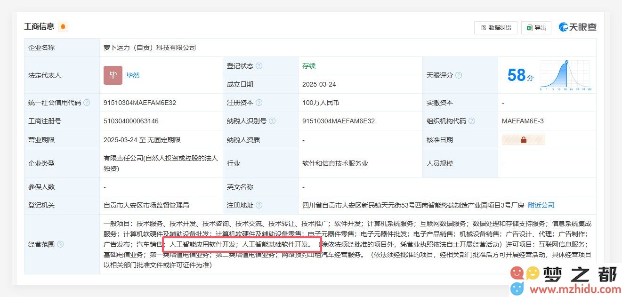Screen dimensions: 622x297
Task: Click help icon beside 统一社会信用代码
Action: point(87,103)
